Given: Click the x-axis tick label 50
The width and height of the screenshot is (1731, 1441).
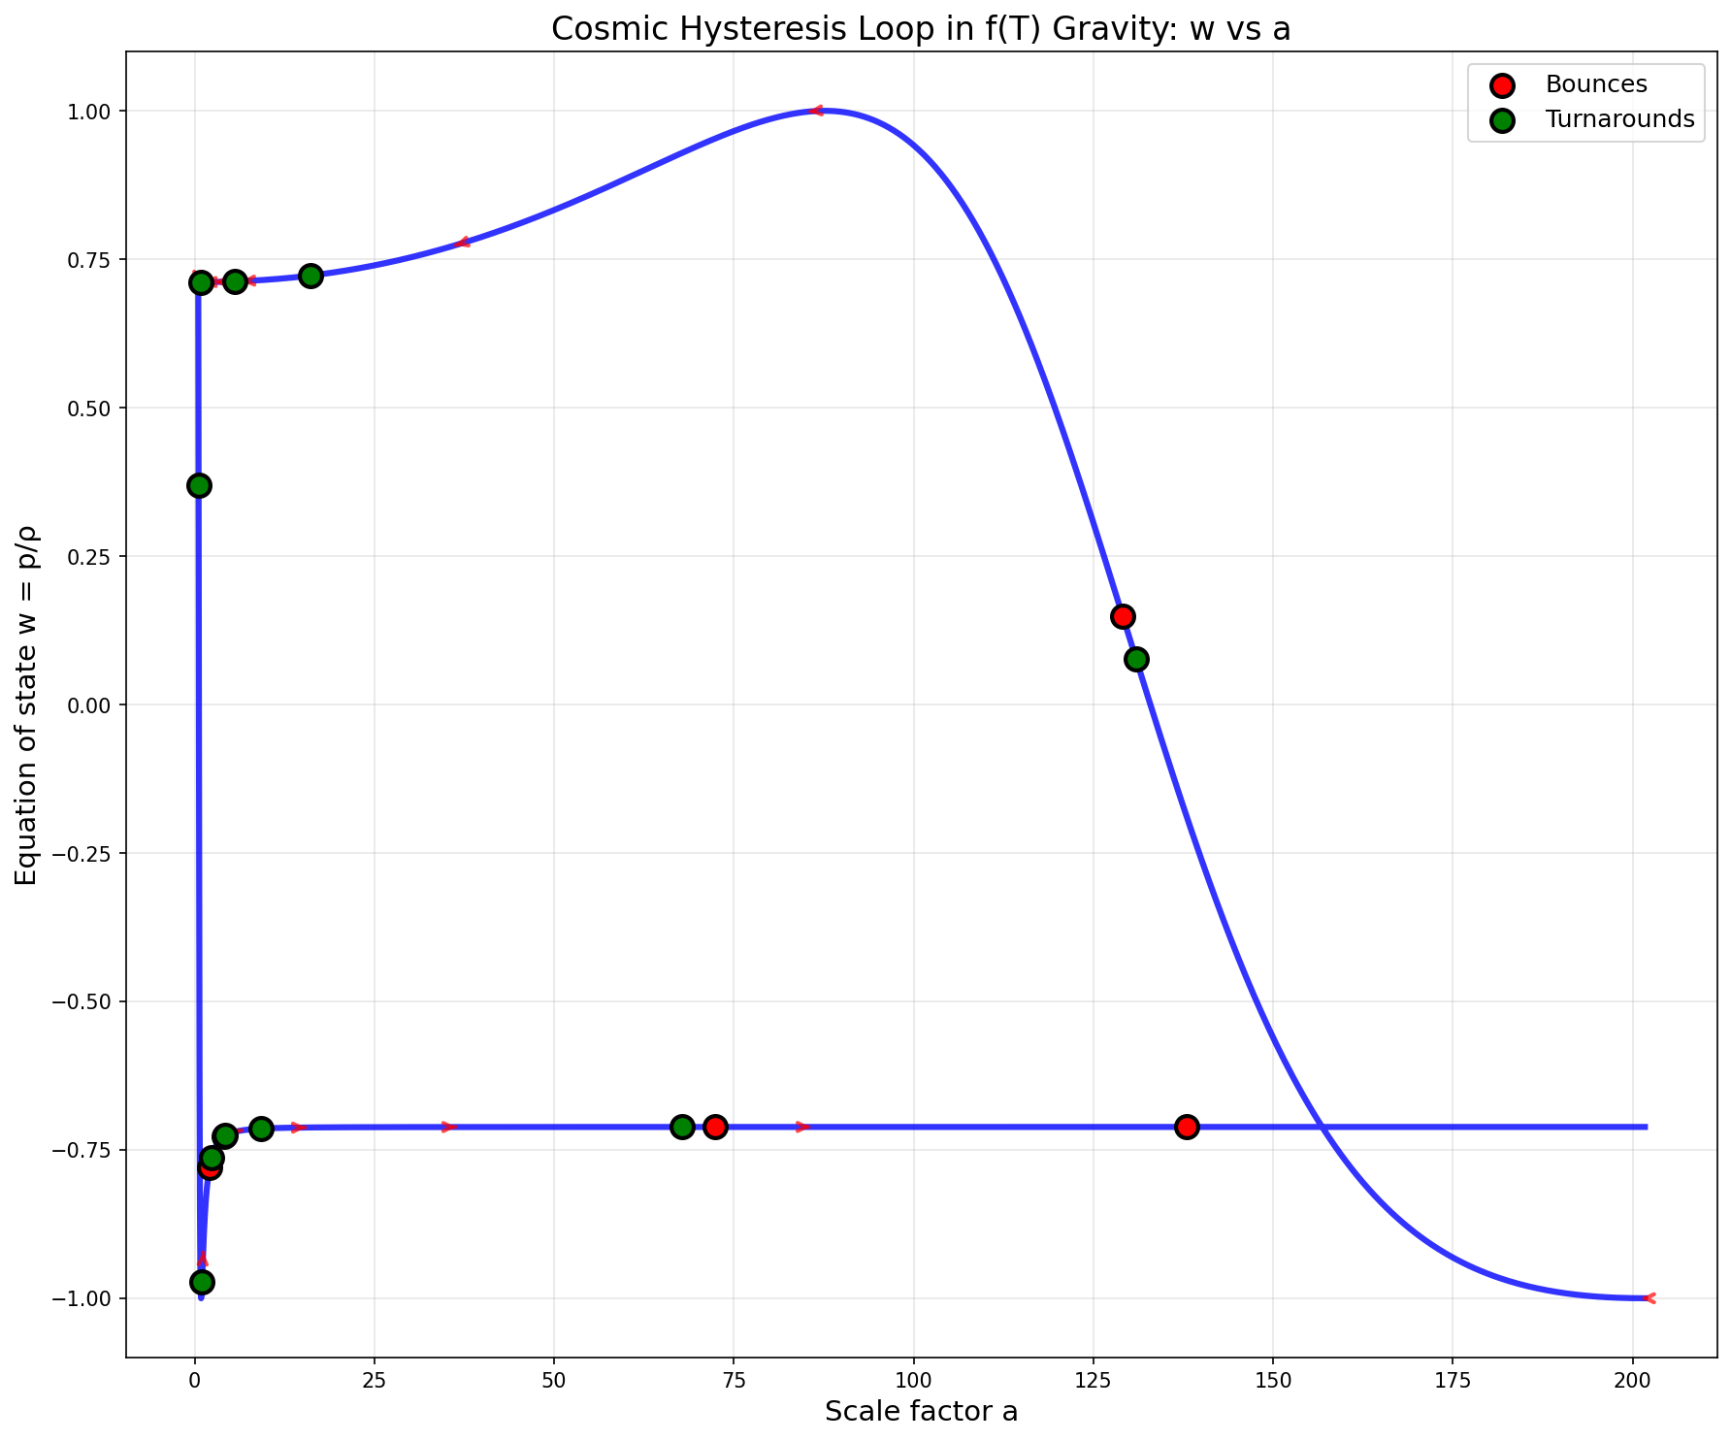Looking at the screenshot, I should point(553,1379).
